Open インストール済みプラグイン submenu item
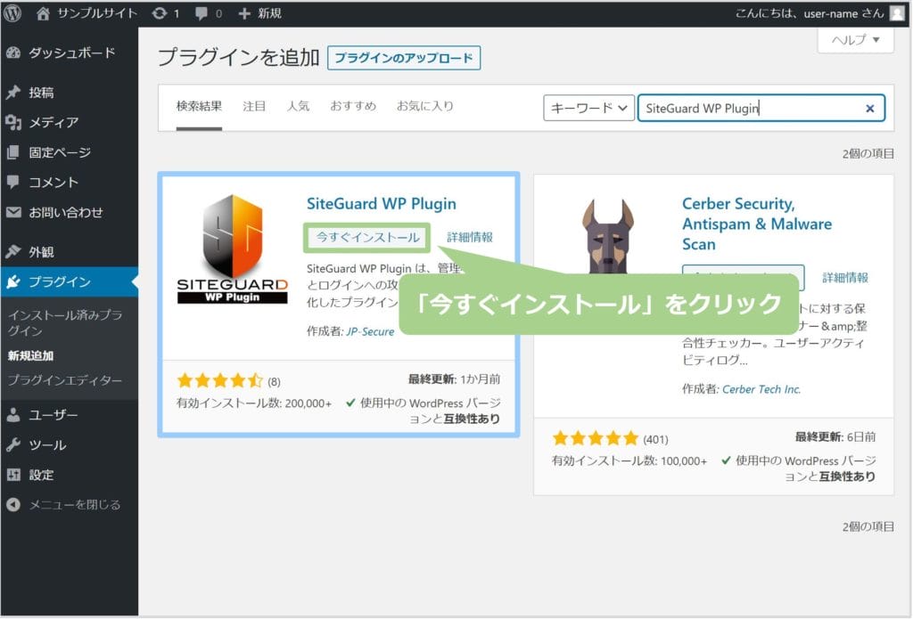This screenshot has width=913, height=619. (x=64, y=323)
